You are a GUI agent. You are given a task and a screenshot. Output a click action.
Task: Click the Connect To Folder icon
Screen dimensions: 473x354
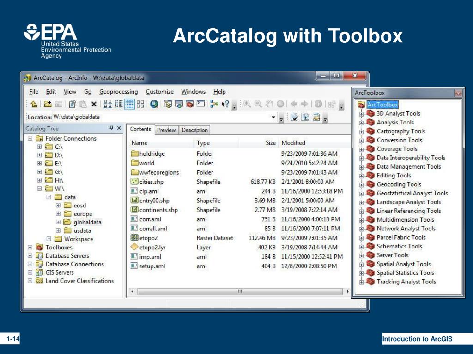(x=48, y=104)
